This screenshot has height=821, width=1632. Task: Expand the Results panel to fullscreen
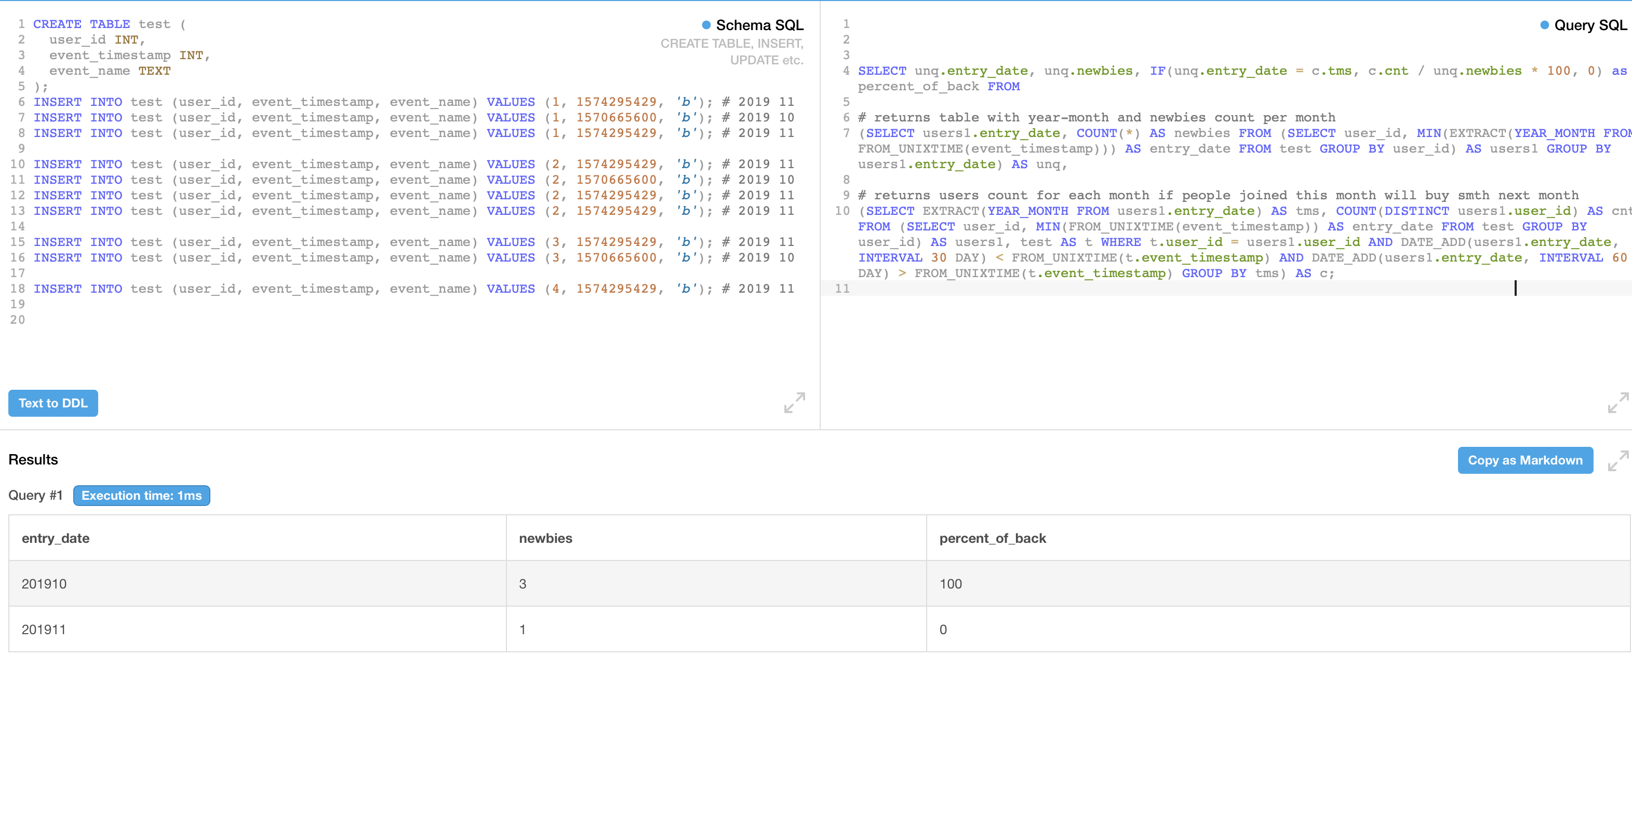point(1617,460)
